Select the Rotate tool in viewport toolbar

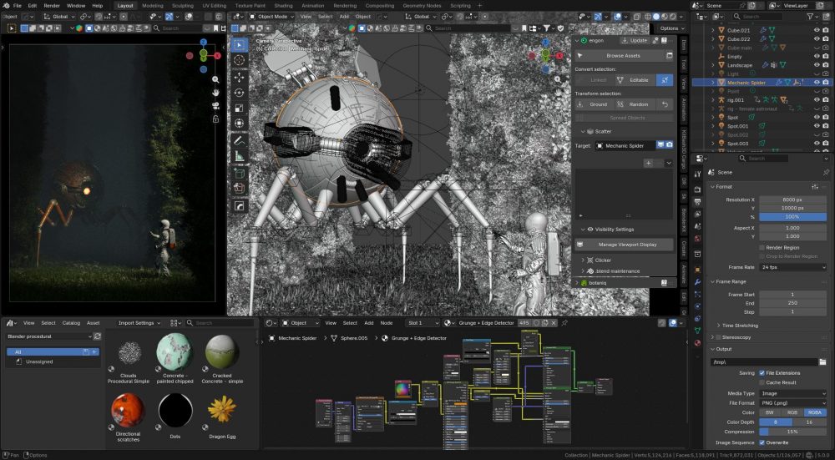(x=240, y=92)
